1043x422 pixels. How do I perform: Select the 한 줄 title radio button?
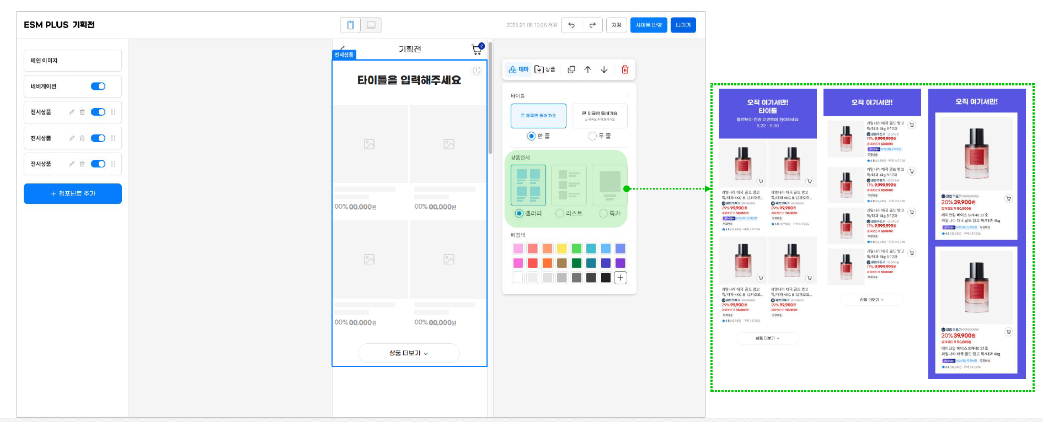click(531, 136)
